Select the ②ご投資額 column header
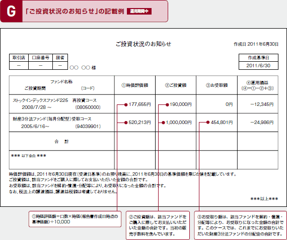 pyautogui.click(x=176, y=85)
